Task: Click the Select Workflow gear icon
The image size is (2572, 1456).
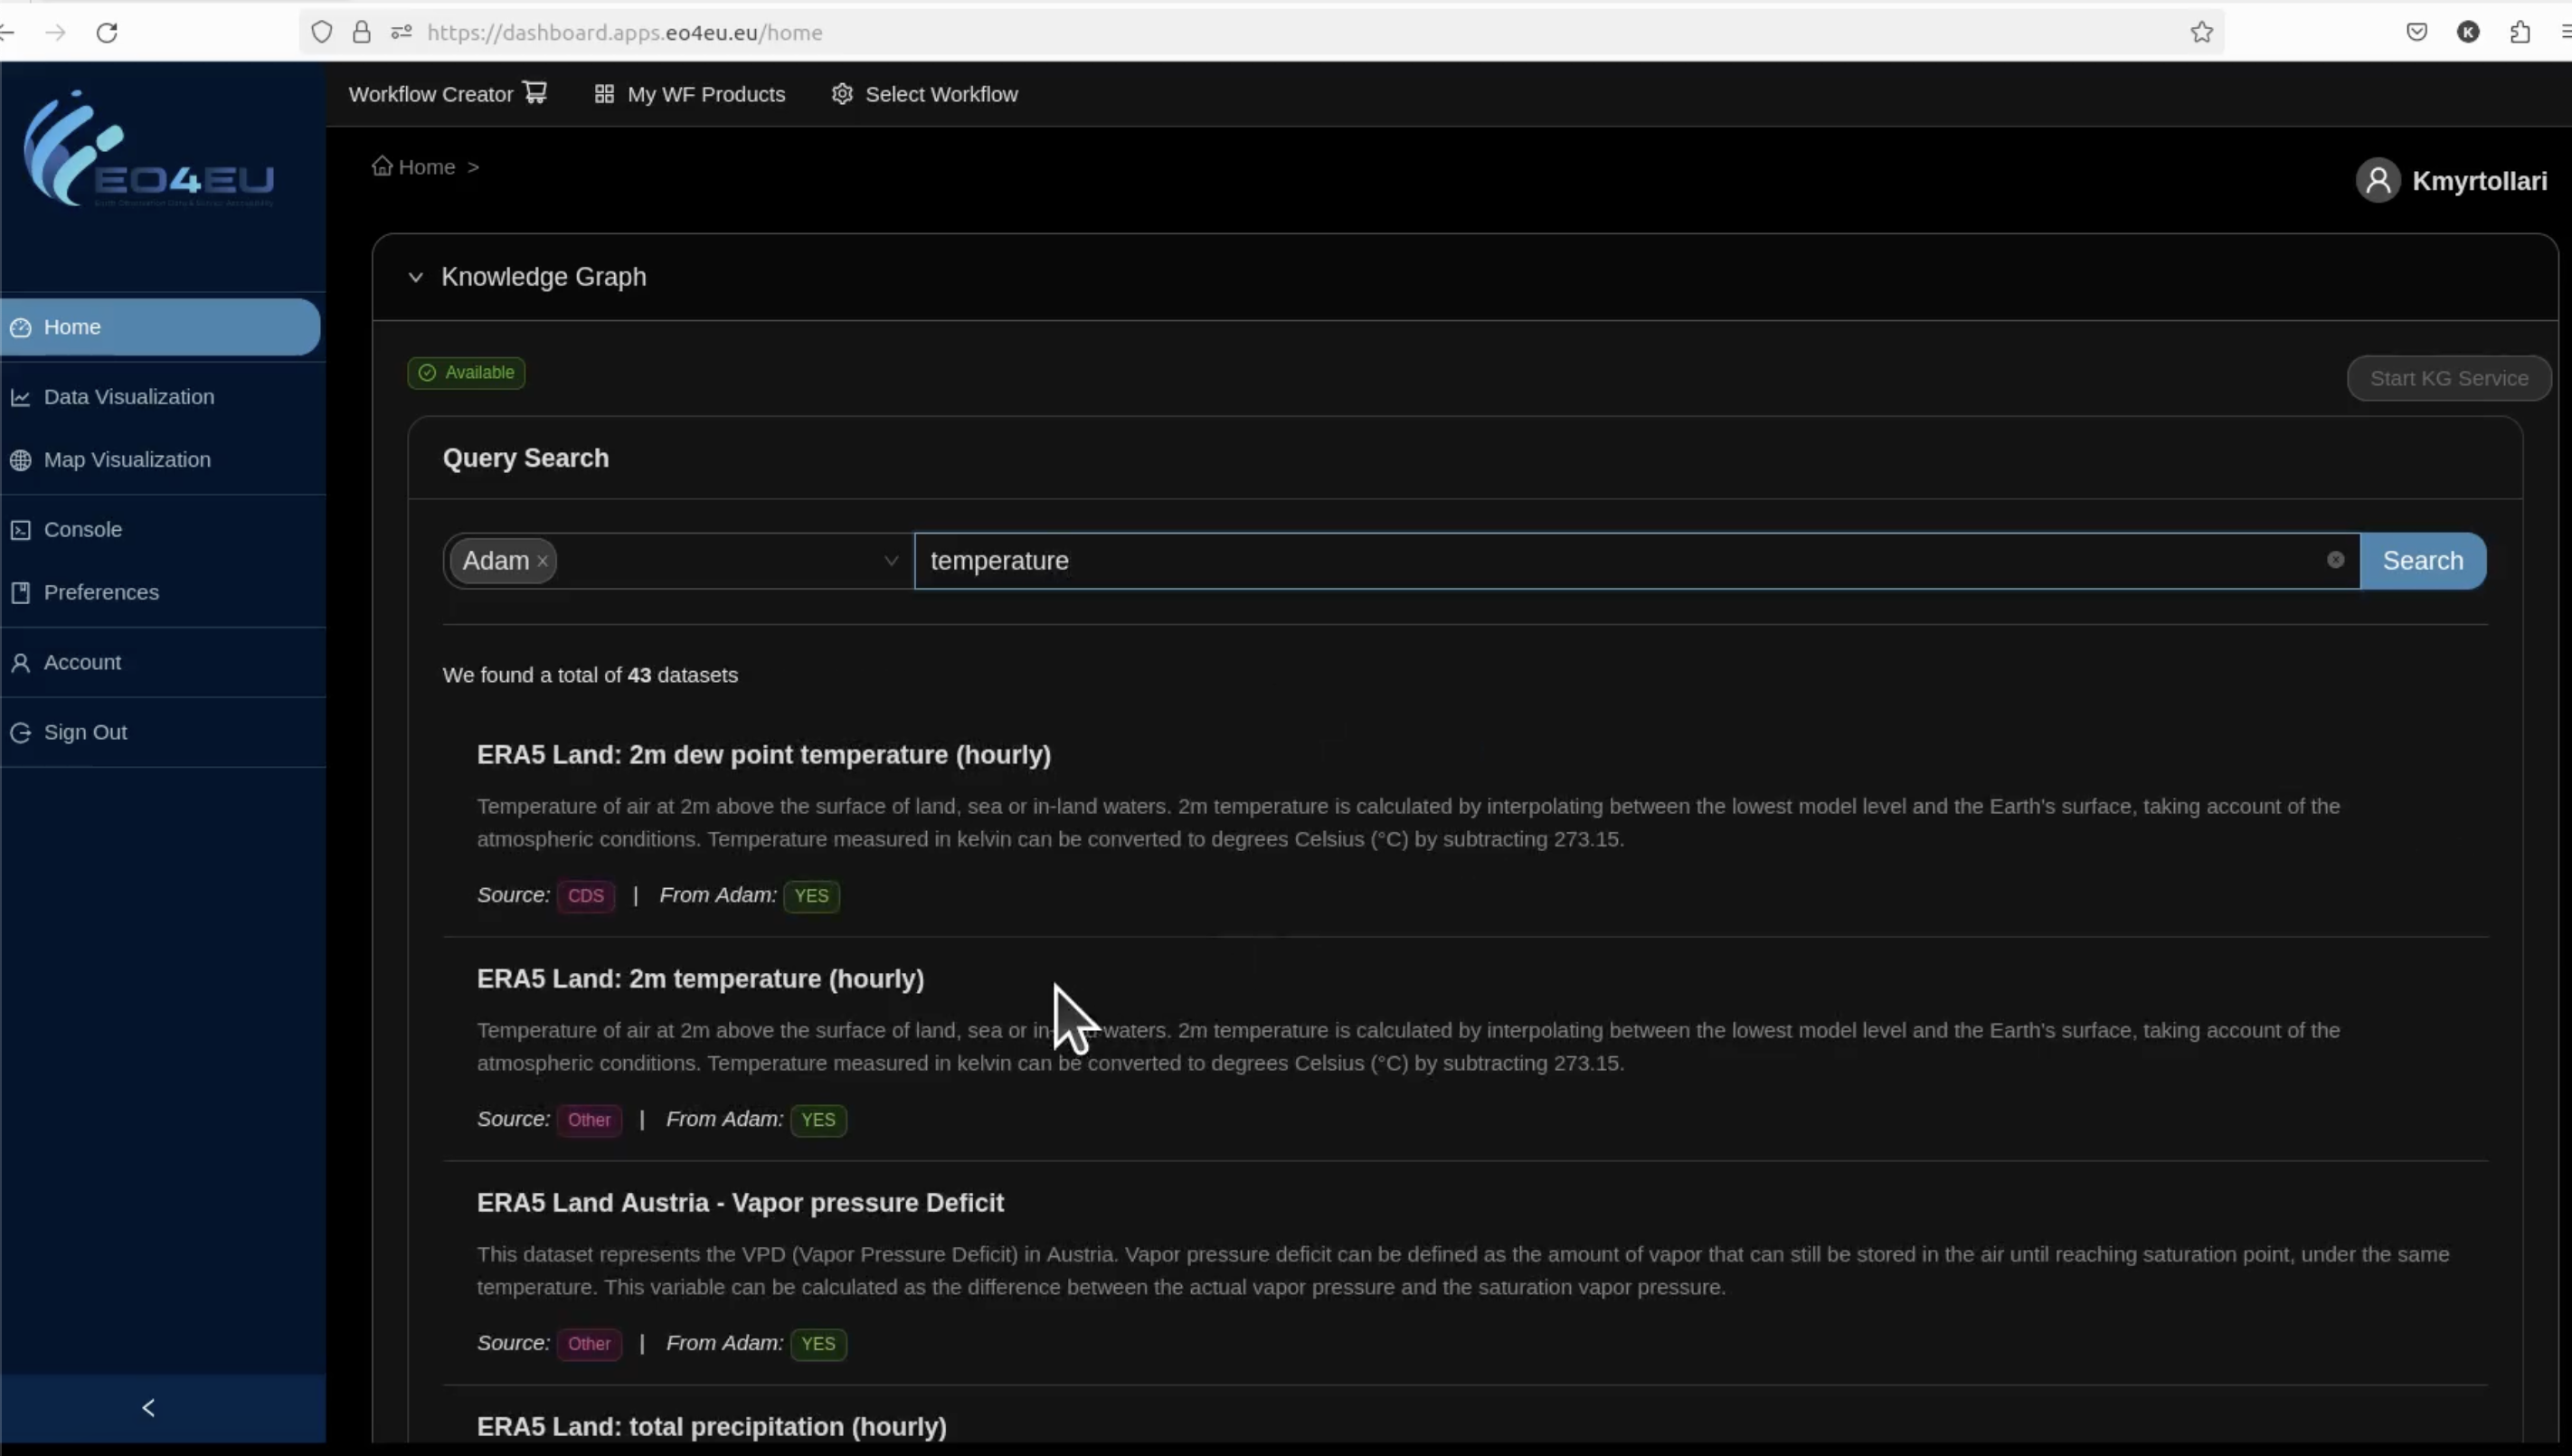Action: click(842, 94)
